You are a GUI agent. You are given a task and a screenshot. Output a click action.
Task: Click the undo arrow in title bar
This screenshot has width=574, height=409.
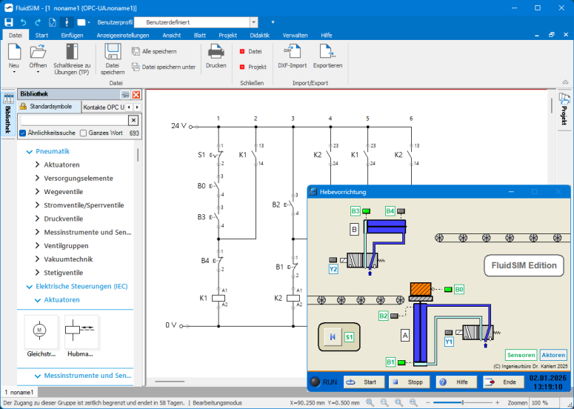pos(24,21)
